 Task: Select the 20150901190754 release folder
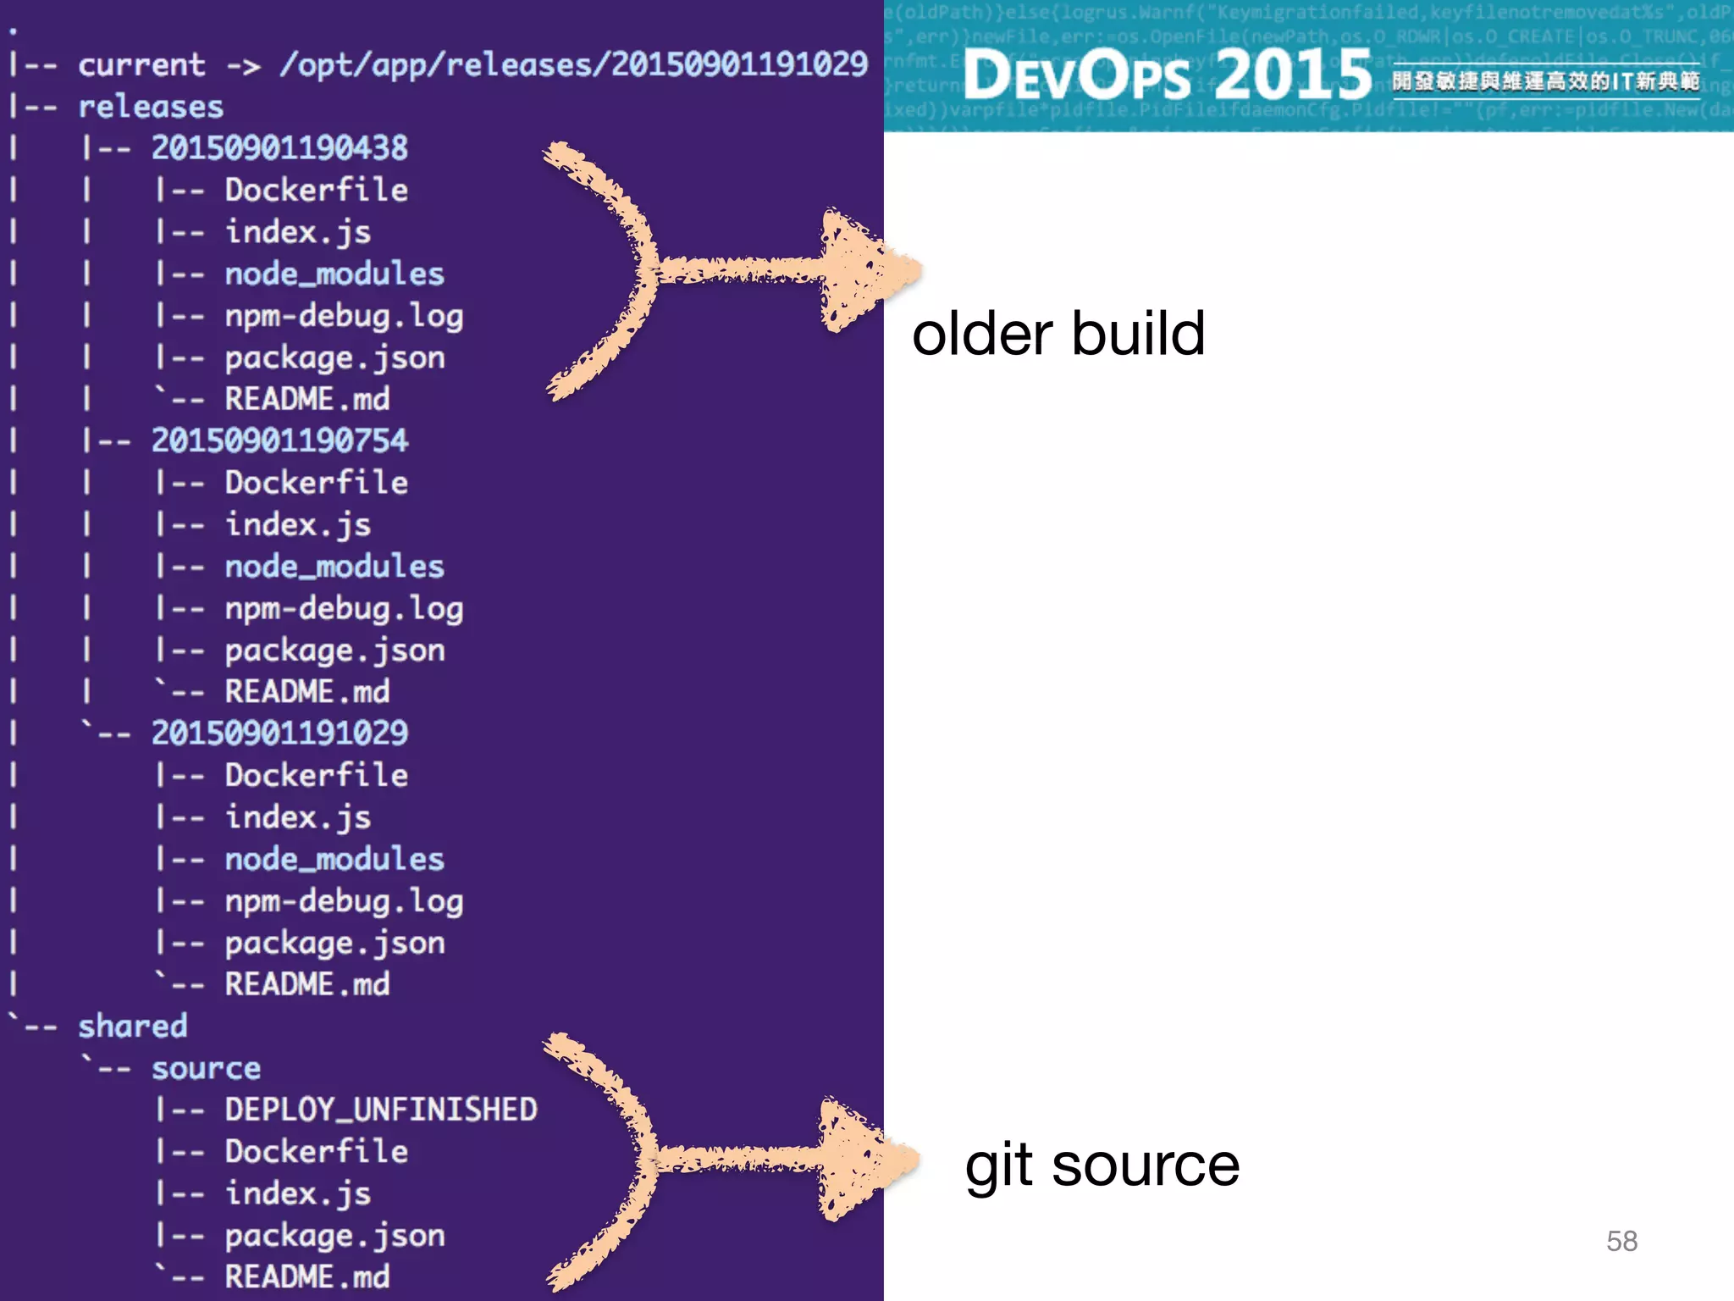[279, 440]
